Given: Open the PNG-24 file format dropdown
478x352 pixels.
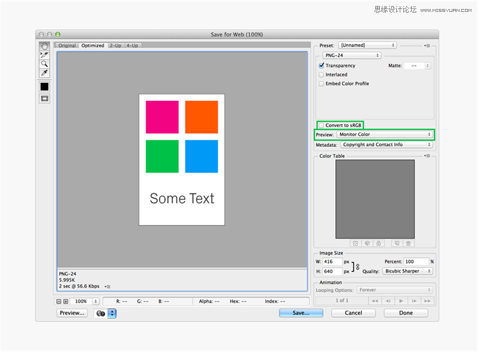Looking at the screenshot, I should tap(352, 55).
